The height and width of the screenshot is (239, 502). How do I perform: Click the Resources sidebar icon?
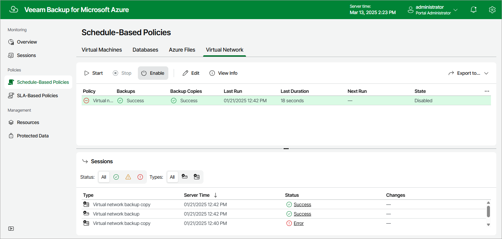[x=11, y=122]
